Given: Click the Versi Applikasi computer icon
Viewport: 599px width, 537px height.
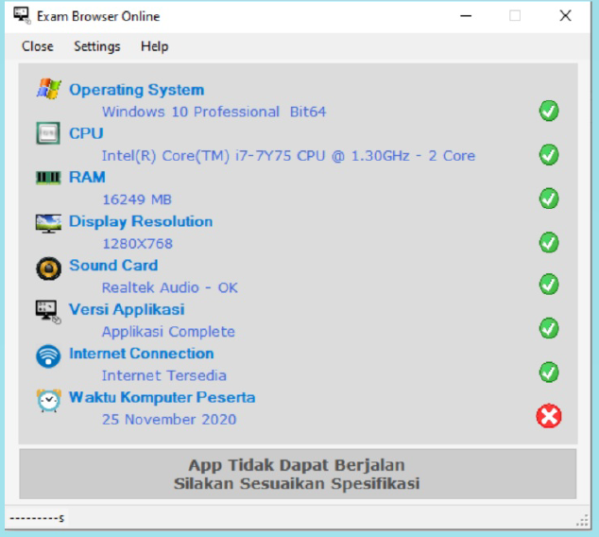Looking at the screenshot, I should click(x=48, y=311).
